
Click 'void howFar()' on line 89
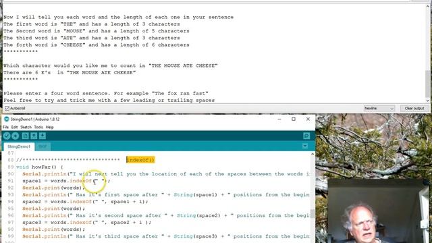coord(36,167)
